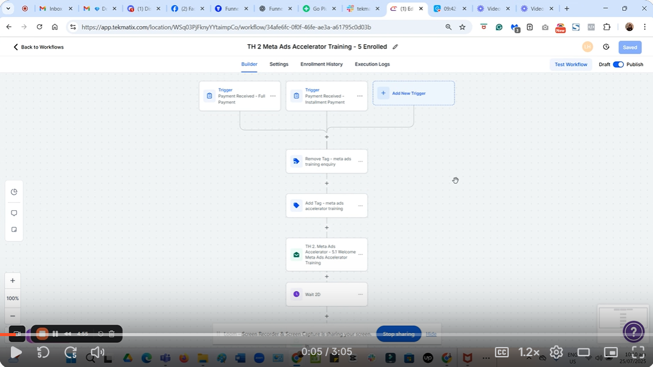
Task: Open the browser Extensions puzzle icon
Action: pyautogui.click(x=607, y=27)
